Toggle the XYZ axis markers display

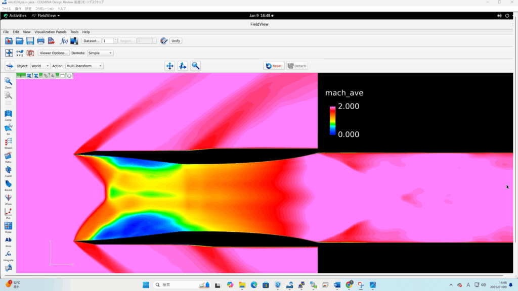point(20,53)
